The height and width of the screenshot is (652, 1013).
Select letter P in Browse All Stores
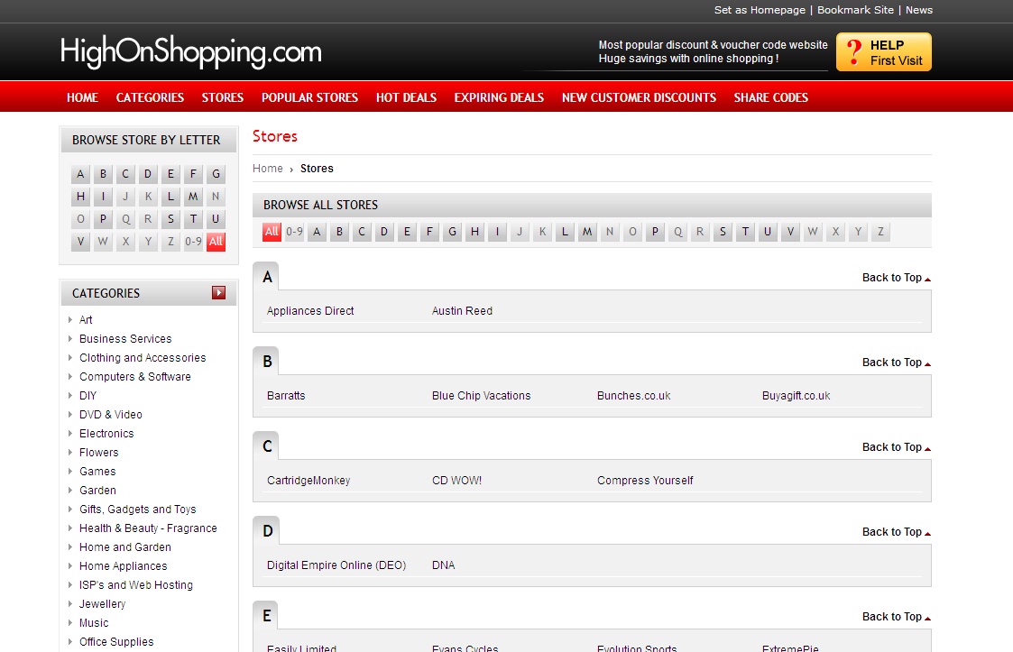655,232
